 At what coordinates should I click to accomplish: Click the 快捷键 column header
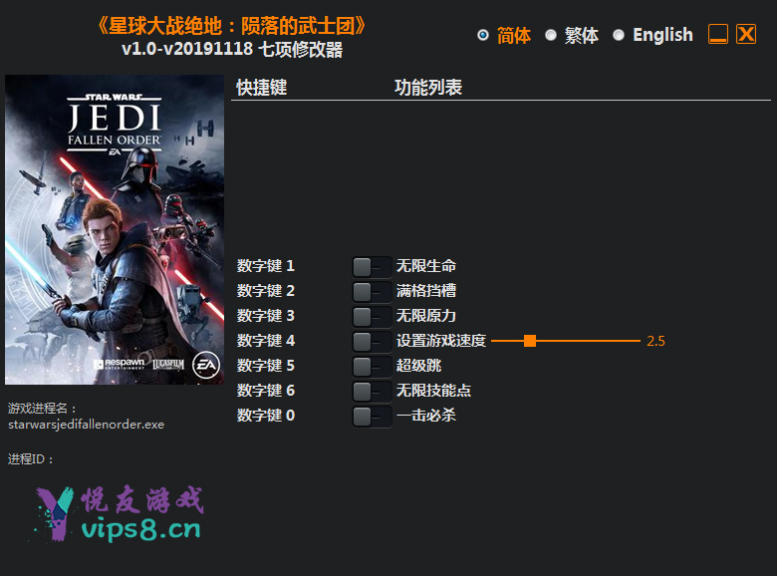(262, 88)
